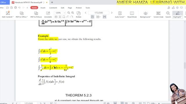The image size is (186, 104).
Task: Click the user account icon top right
Action: [169, 8]
